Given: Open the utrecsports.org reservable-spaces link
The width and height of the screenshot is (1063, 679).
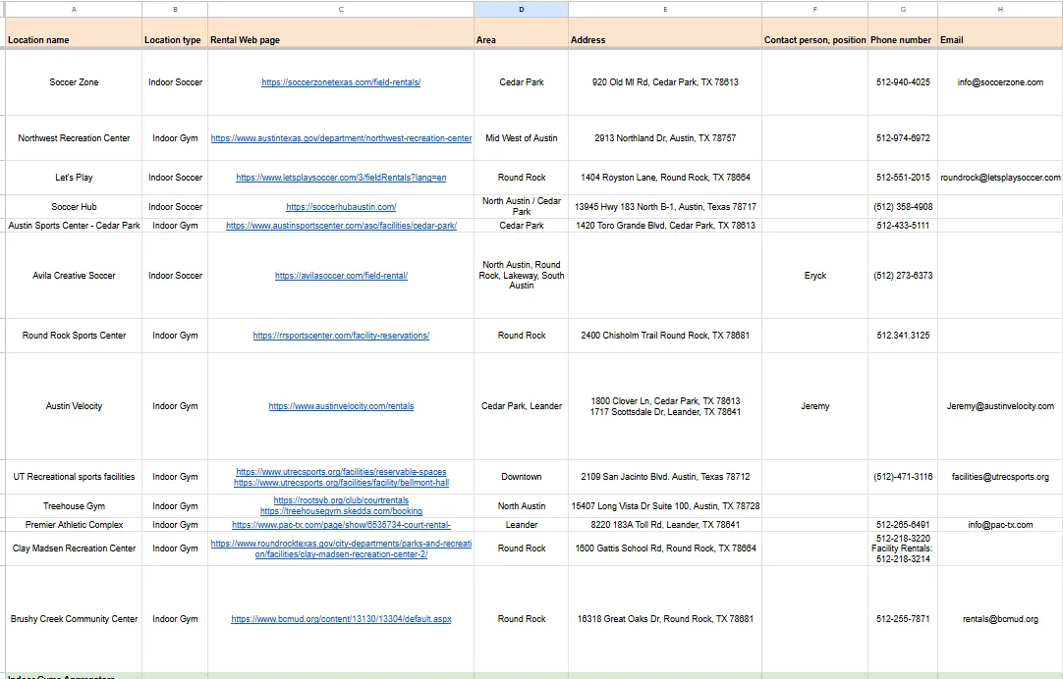Looking at the screenshot, I should (341, 472).
